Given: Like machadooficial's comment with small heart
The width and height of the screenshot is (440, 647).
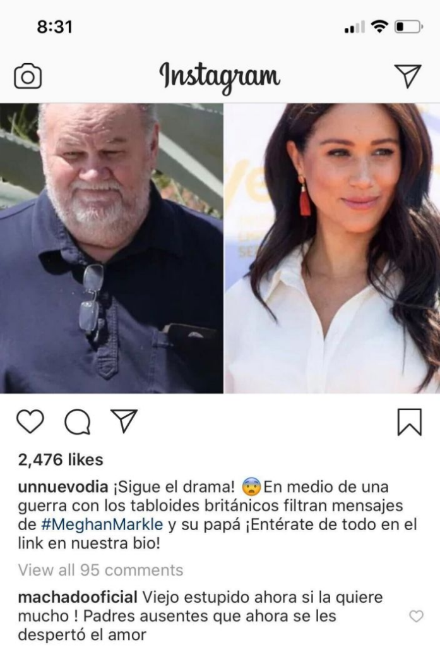Looking at the screenshot, I should click(x=416, y=616).
